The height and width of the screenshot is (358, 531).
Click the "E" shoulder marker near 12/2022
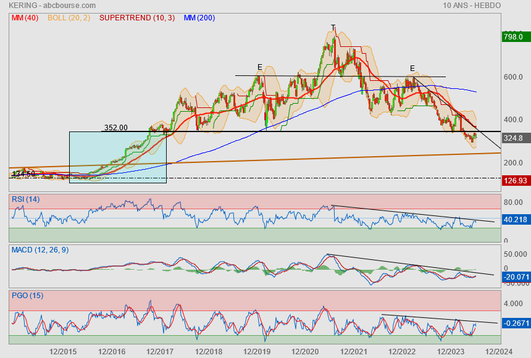tap(412, 69)
